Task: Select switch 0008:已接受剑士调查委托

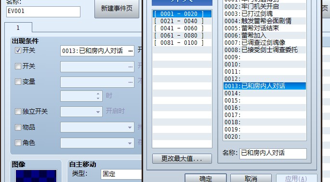Action: 264,50
